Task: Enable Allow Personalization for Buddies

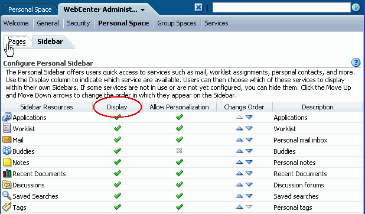Action: [179, 151]
